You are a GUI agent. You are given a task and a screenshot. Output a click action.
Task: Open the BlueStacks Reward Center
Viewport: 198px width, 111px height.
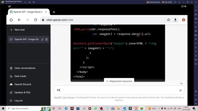coord(153,2)
